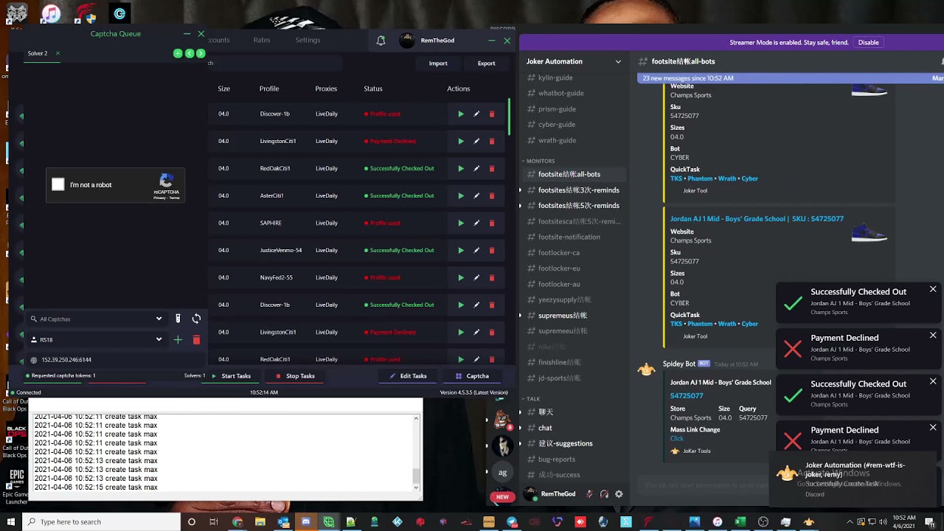Close the Solver 2 tab
This screenshot has height=531, width=944.
pyautogui.click(x=58, y=53)
